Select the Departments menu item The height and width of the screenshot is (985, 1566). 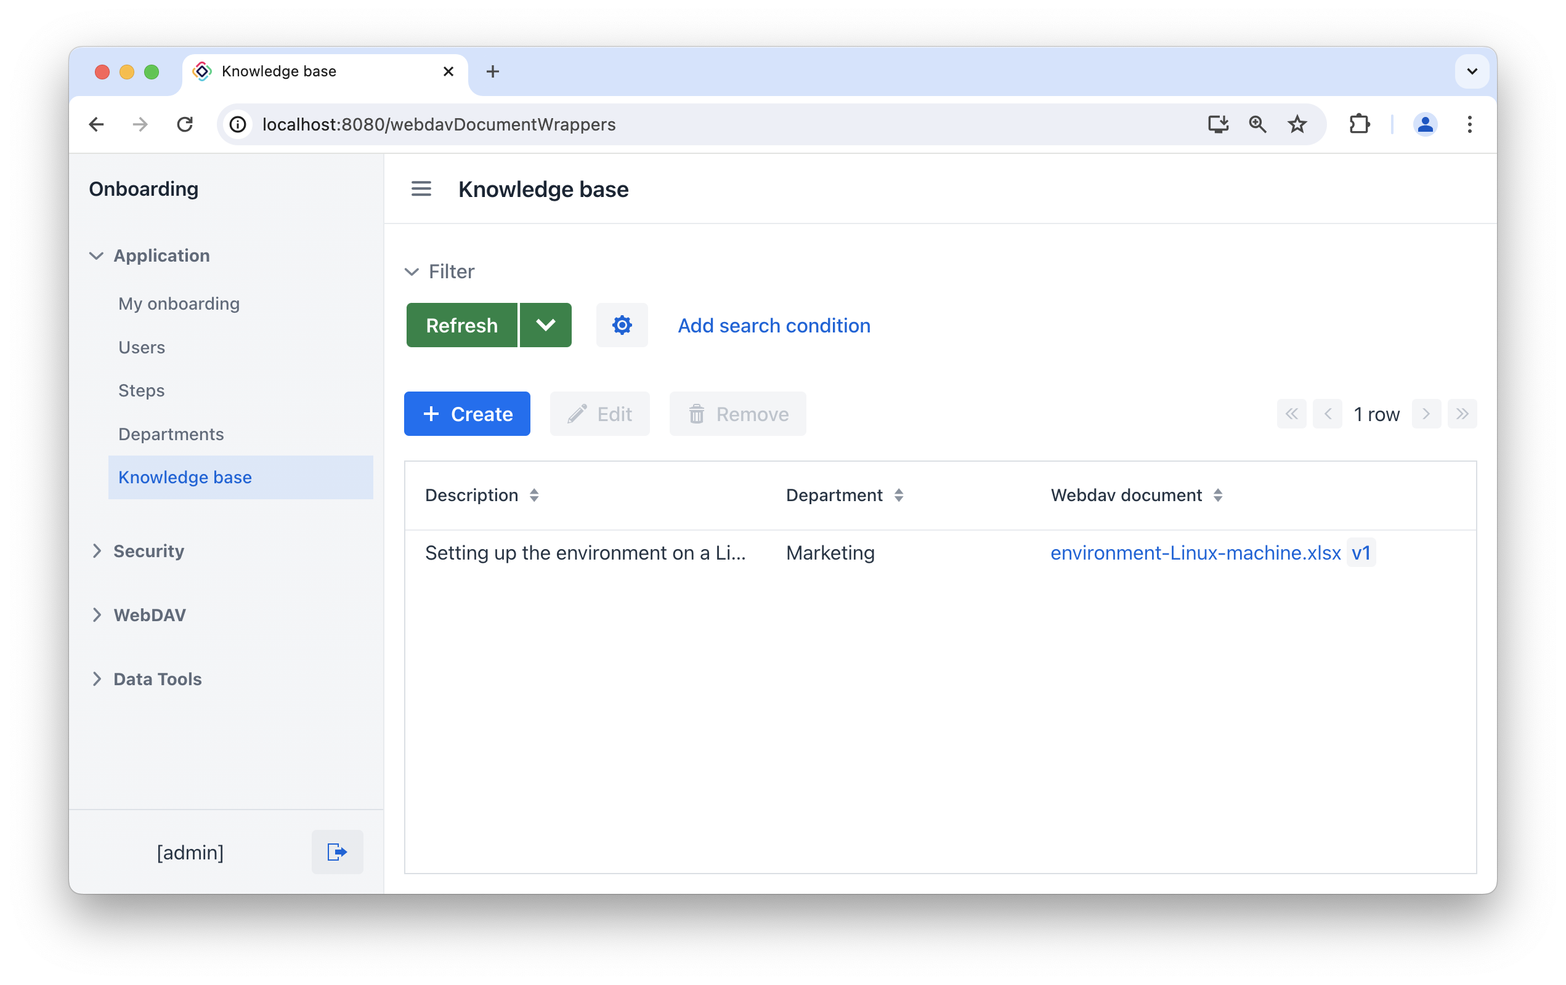pyautogui.click(x=171, y=433)
